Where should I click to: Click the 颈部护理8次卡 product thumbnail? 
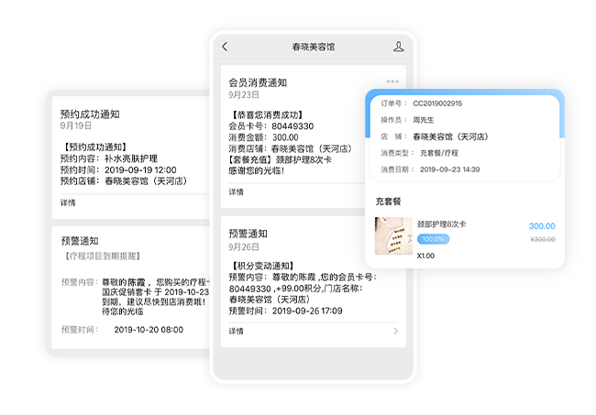(393, 235)
